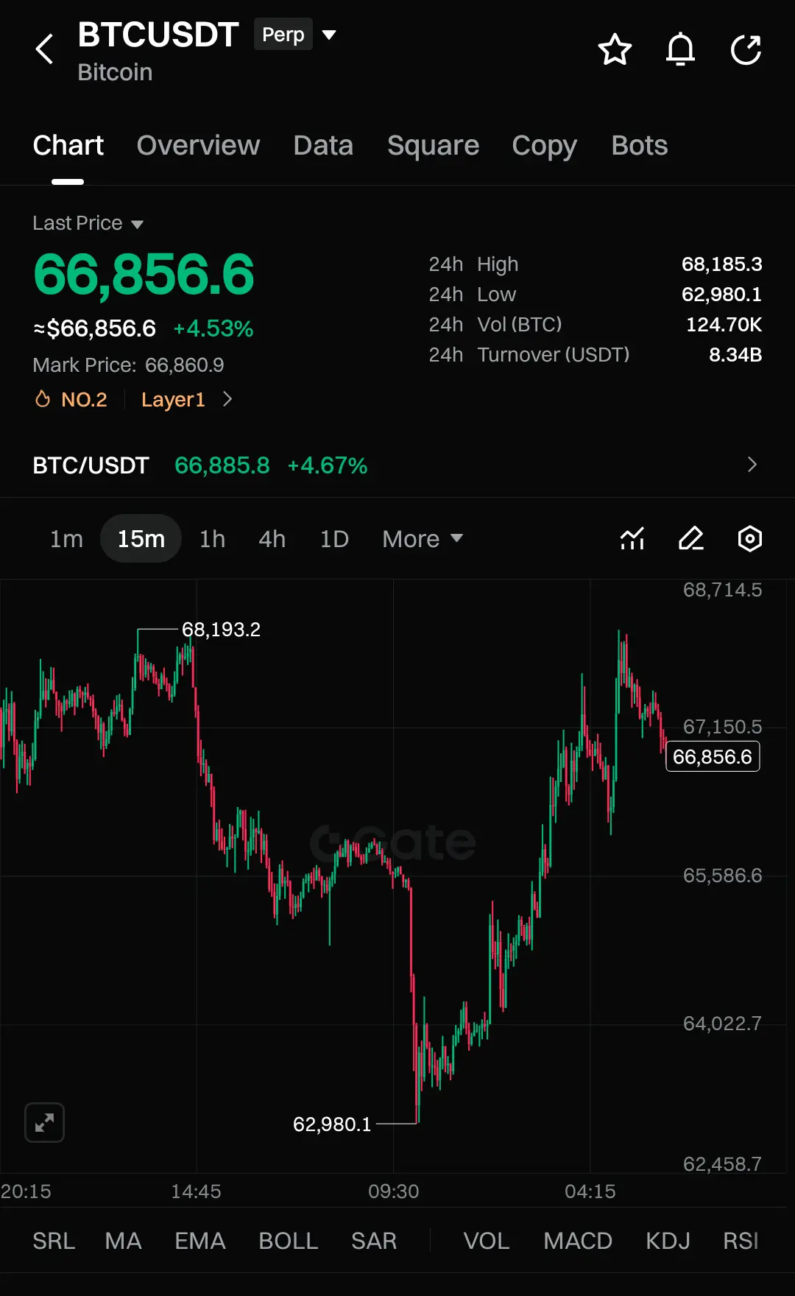Select the 1h timeframe
795x1296 pixels.
pos(212,538)
